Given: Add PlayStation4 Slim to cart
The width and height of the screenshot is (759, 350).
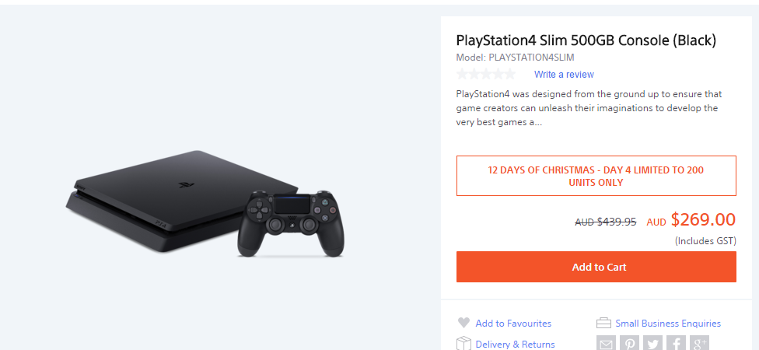Looking at the screenshot, I should (x=596, y=267).
